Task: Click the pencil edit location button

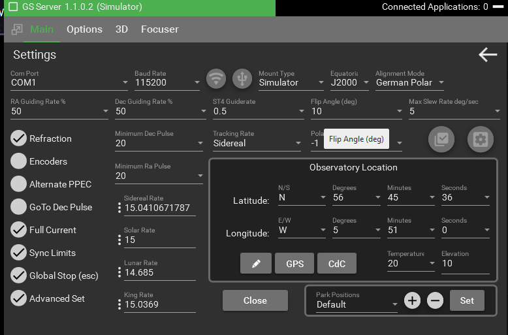Action: [256, 263]
